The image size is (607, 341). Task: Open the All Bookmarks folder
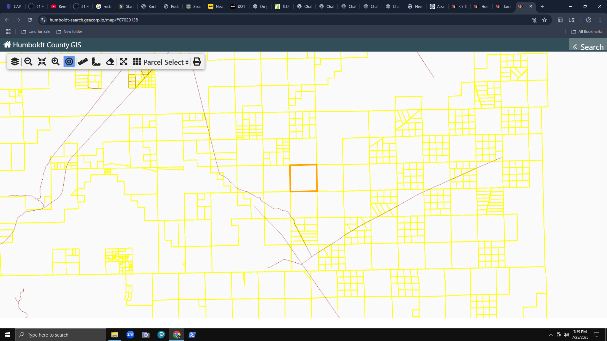click(x=586, y=32)
